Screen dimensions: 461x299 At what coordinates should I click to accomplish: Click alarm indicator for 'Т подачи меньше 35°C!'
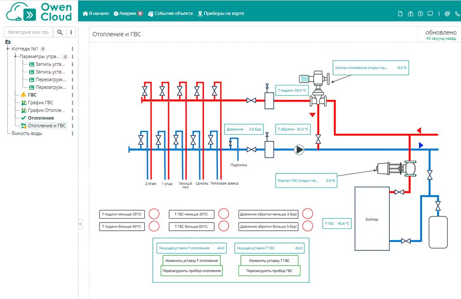(154, 214)
